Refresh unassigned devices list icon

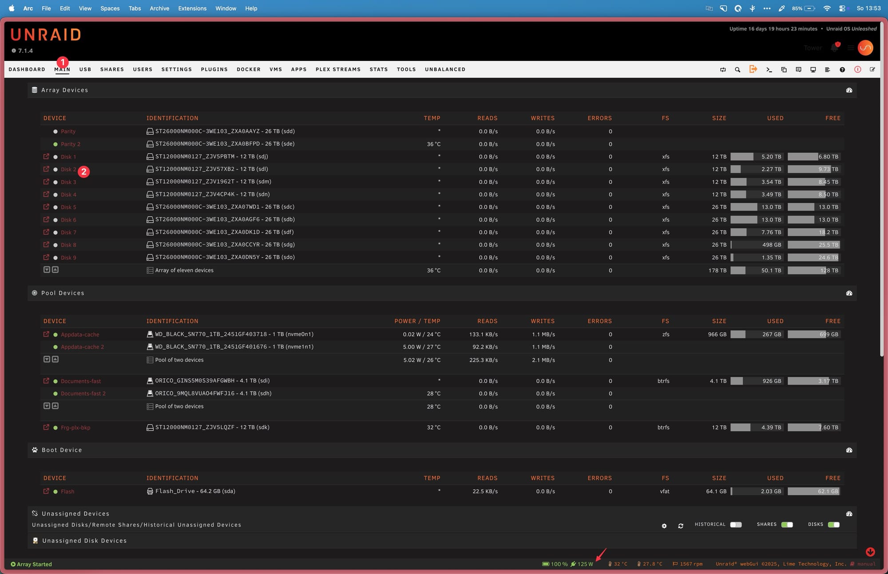coord(681,526)
